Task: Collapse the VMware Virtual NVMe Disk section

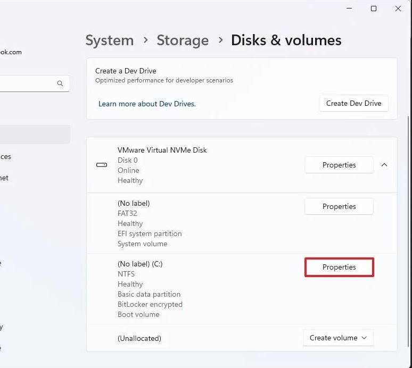Action: click(x=384, y=165)
